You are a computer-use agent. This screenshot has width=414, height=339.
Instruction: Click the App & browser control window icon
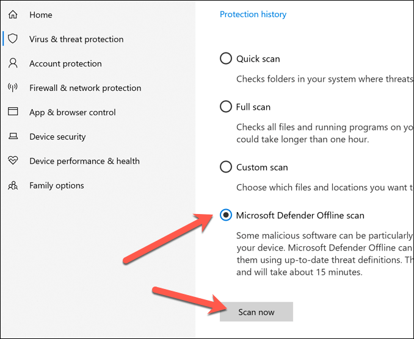tap(12, 112)
